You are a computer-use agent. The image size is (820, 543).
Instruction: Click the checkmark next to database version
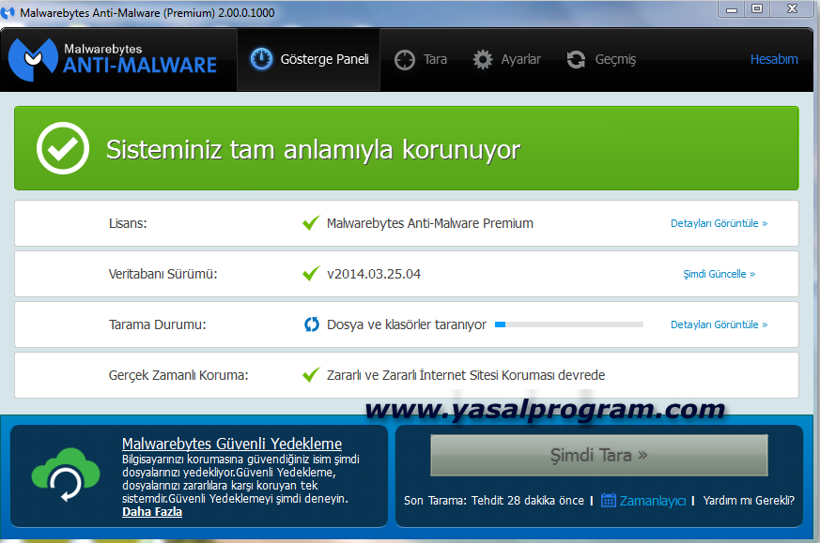[311, 274]
